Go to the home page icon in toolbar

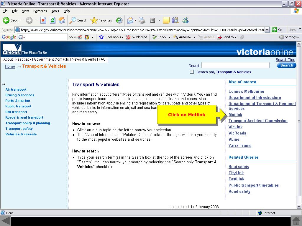coord(62,20)
